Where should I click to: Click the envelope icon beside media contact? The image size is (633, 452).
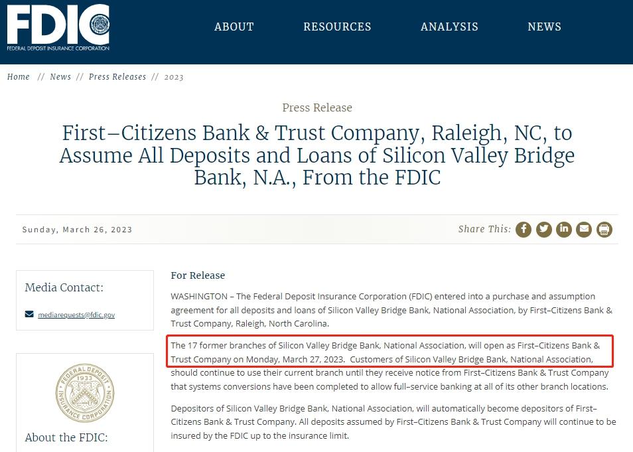point(29,314)
